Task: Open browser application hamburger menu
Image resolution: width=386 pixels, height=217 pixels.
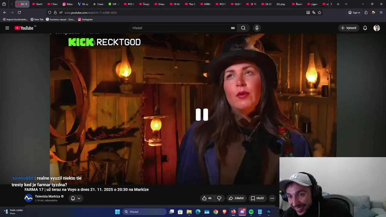Action: point(381,12)
